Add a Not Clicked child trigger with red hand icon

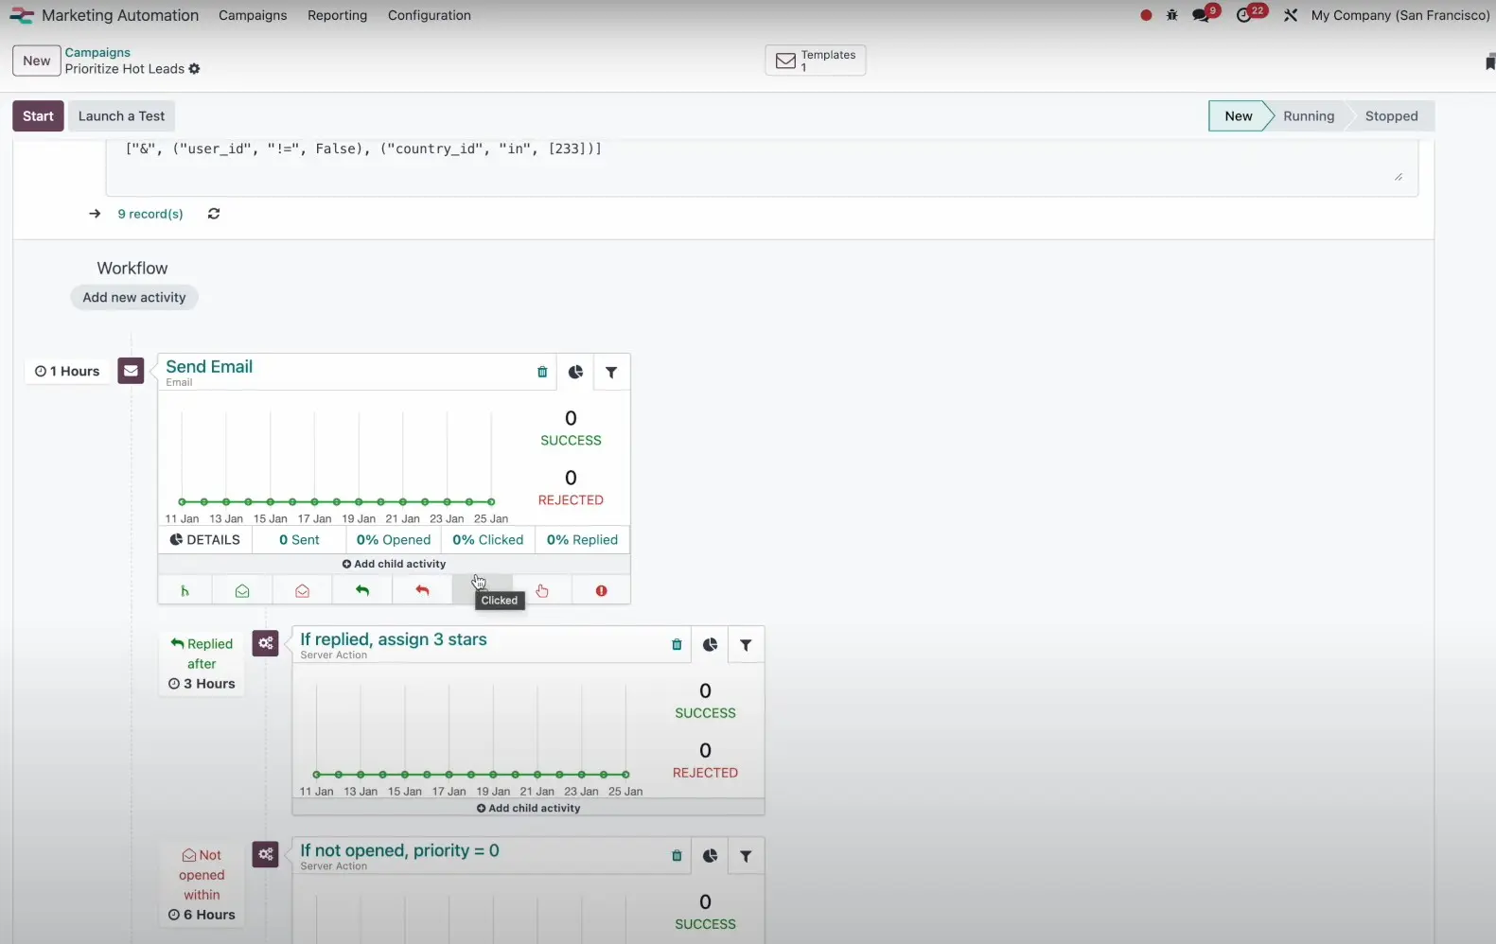click(x=542, y=590)
